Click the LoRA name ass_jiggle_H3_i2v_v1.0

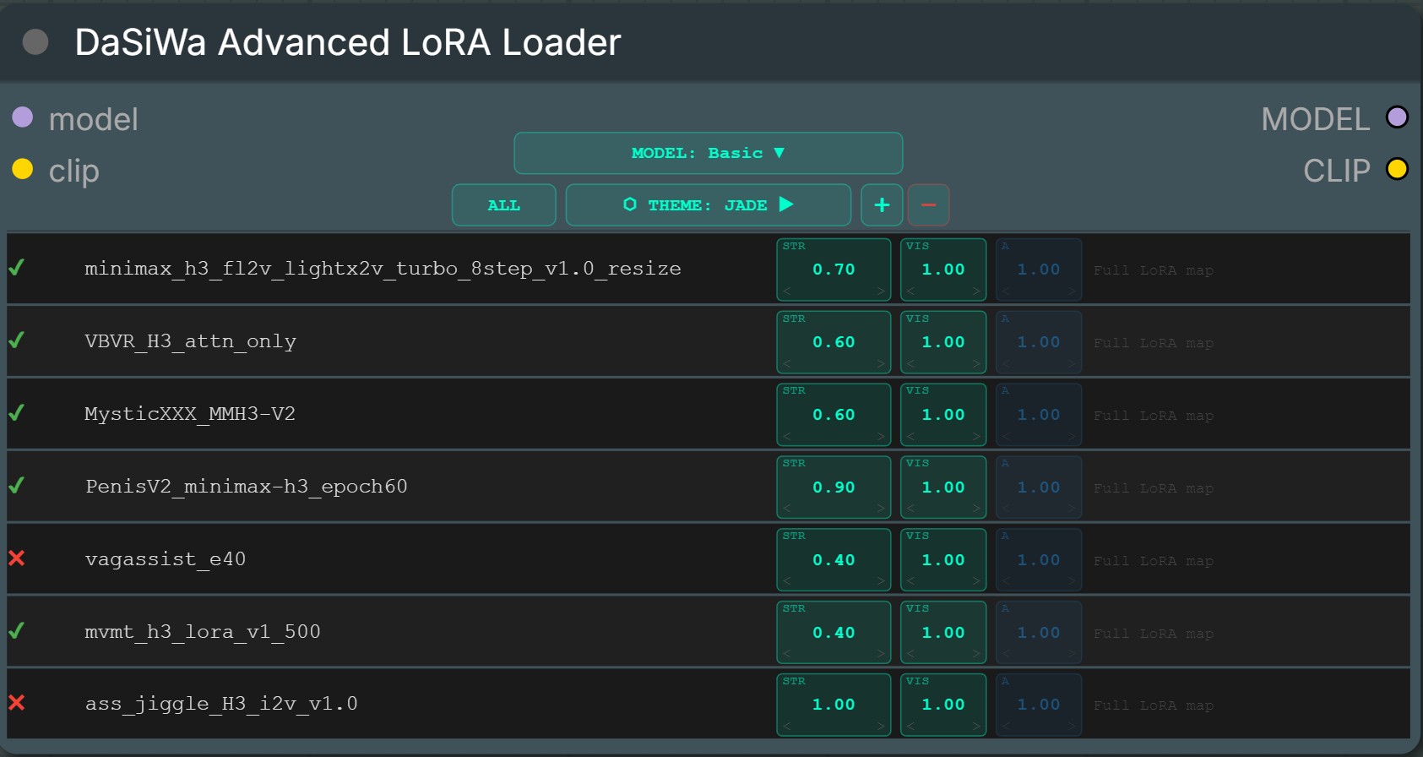221,704
